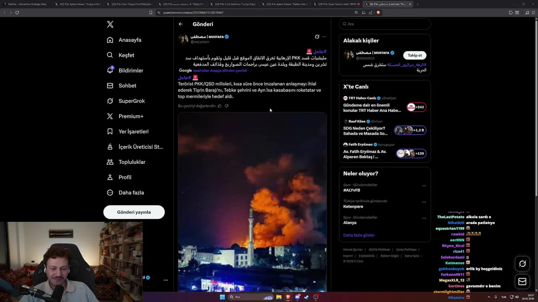This screenshot has width=538, height=302.
Task: Click the Brave shields icon
Action: coord(378,13)
